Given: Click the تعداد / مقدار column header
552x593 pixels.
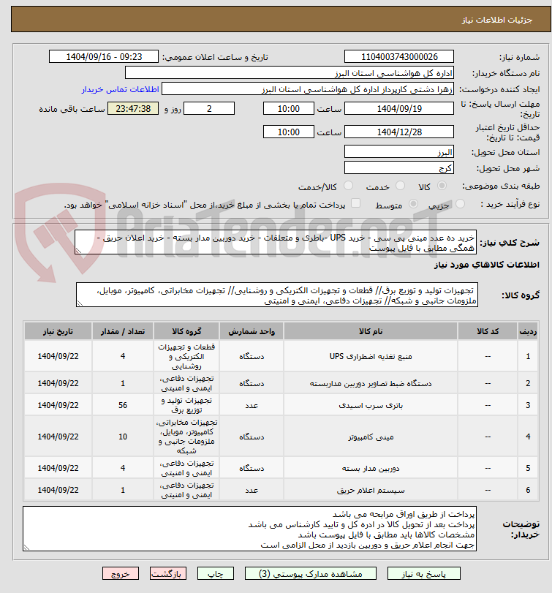Looking at the screenshot, I should 123,331.
